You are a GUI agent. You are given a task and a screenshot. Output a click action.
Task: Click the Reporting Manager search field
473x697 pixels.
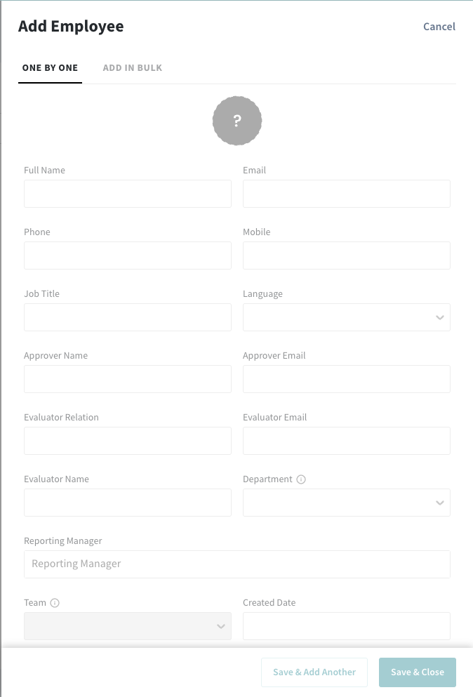coord(236,564)
